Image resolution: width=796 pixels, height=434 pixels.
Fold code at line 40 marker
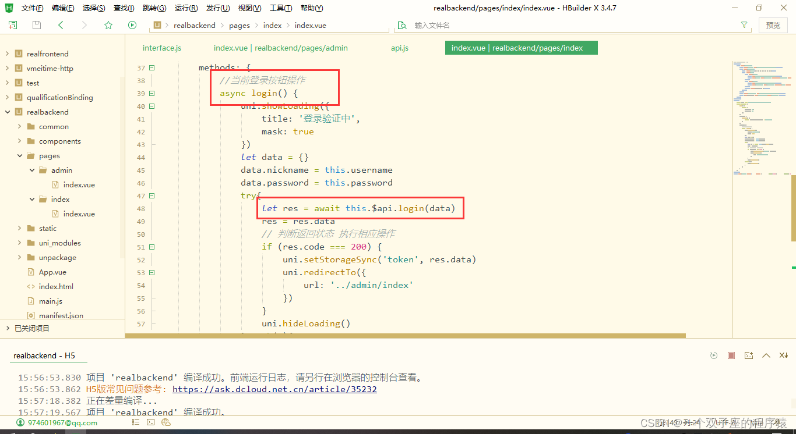pyautogui.click(x=152, y=106)
